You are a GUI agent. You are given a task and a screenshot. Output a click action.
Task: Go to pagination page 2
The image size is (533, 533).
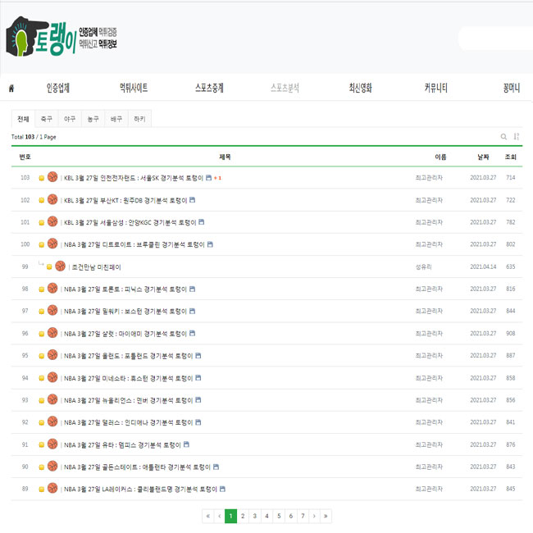[x=243, y=516]
